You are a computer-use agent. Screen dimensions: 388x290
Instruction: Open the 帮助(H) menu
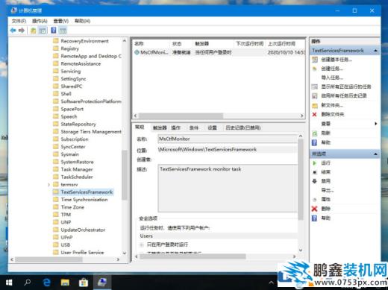pos(82,21)
